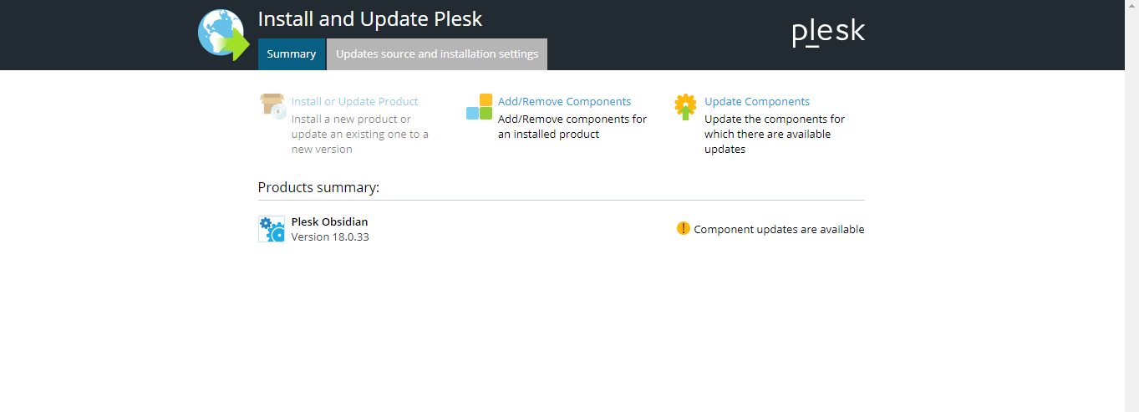The image size is (1139, 412).
Task: Click the globe with green arrow logo
Action: tap(223, 35)
